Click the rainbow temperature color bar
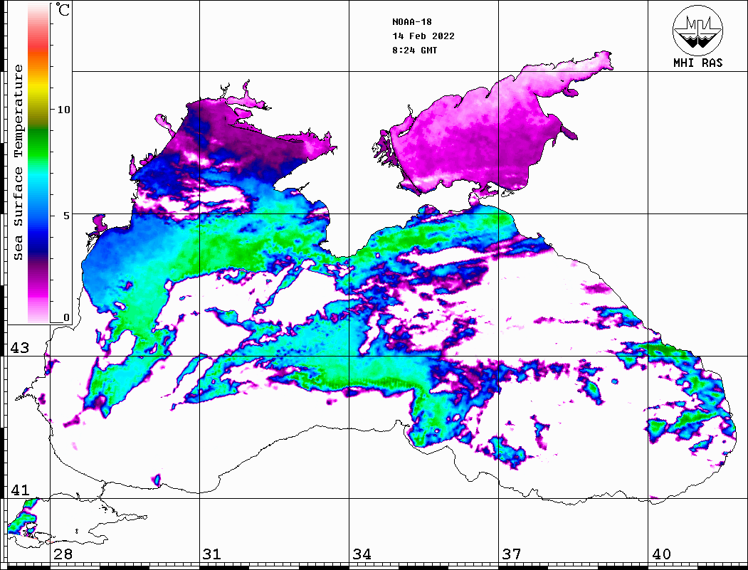Image resolution: width=748 pixels, height=570 pixels. 38,163
